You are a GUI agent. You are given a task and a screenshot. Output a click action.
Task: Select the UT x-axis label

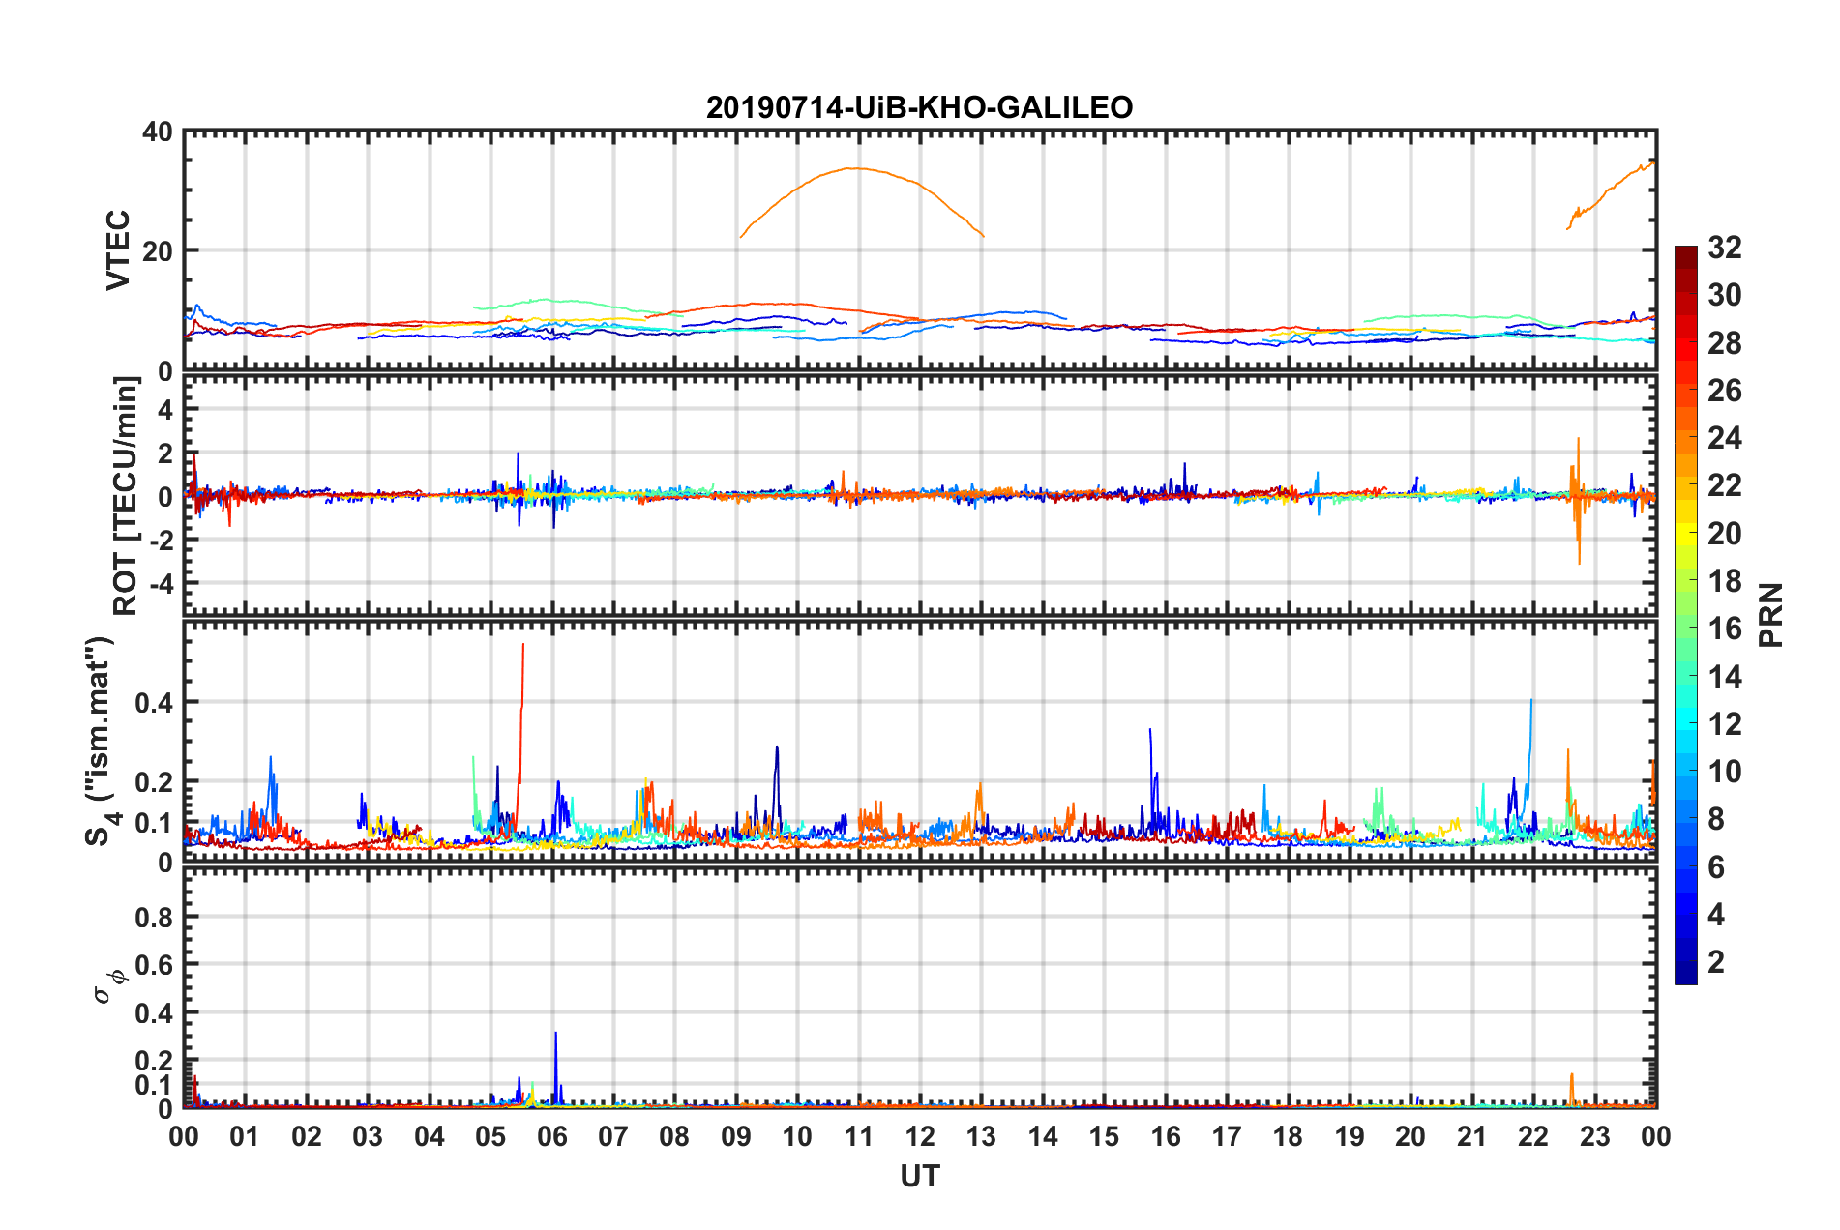point(919,1176)
